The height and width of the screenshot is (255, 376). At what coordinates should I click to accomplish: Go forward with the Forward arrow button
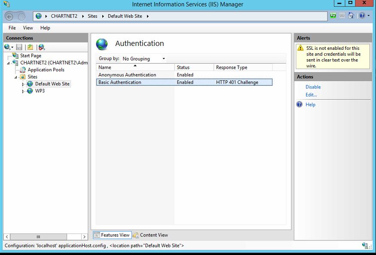pos(21,17)
